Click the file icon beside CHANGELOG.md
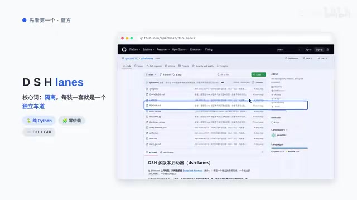 [x=147, y=94]
